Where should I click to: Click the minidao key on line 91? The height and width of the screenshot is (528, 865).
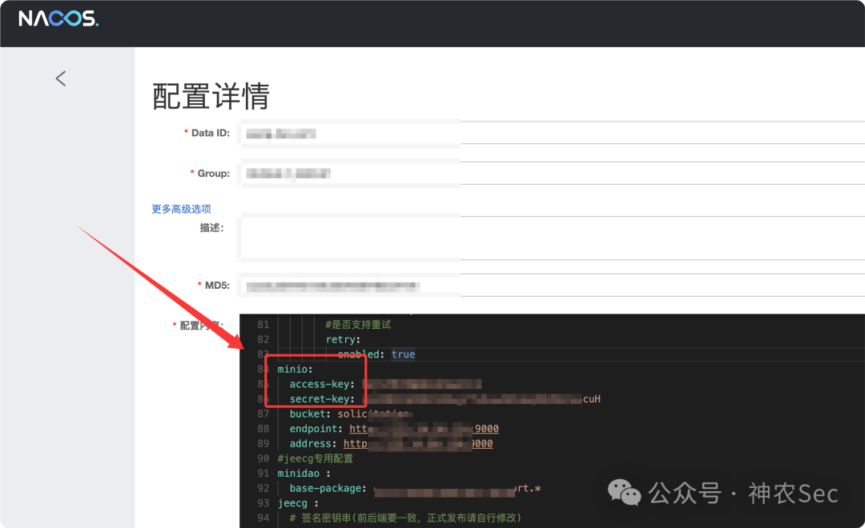click(x=299, y=474)
